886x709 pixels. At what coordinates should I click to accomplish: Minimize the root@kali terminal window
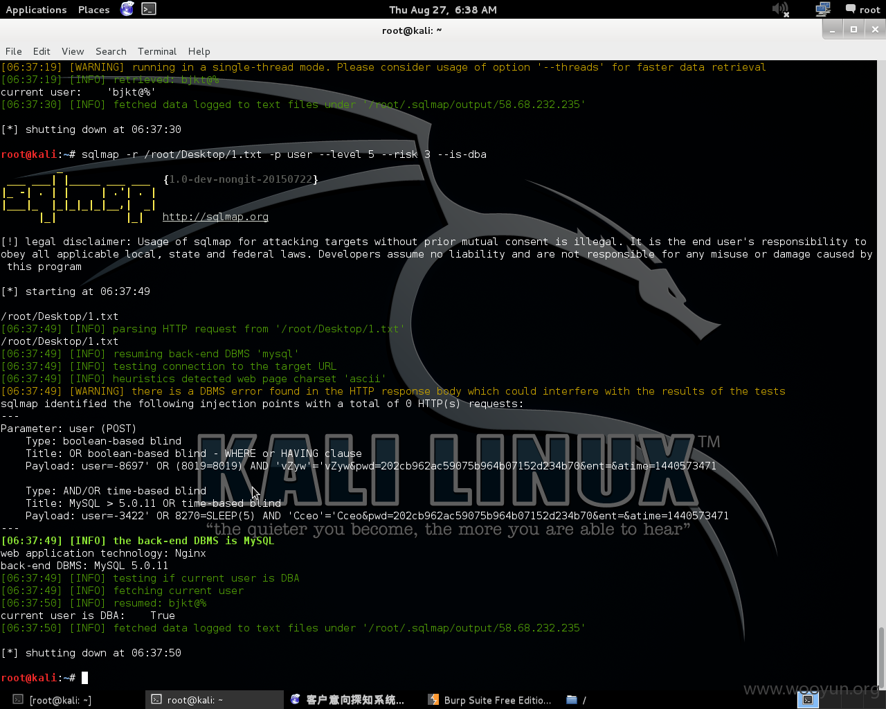[833, 29]
